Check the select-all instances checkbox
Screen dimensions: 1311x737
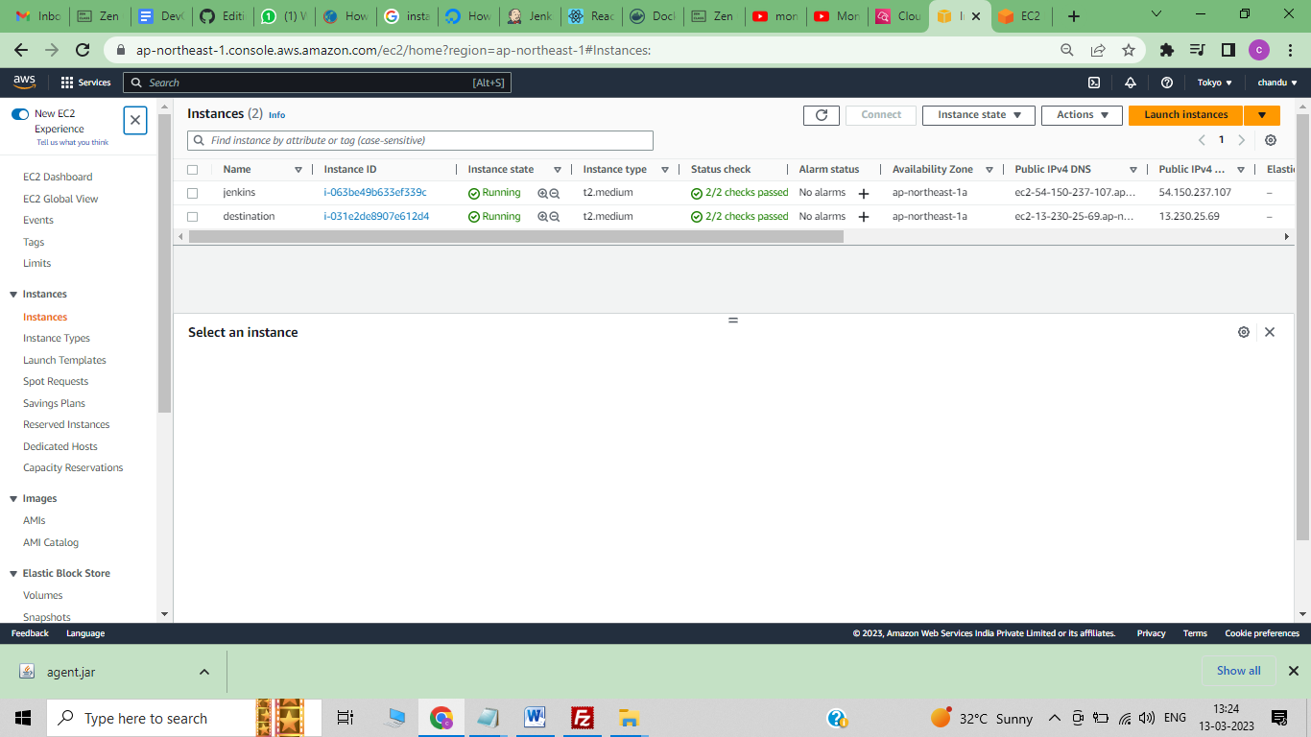pyautogui.click(x=192, y=169)
